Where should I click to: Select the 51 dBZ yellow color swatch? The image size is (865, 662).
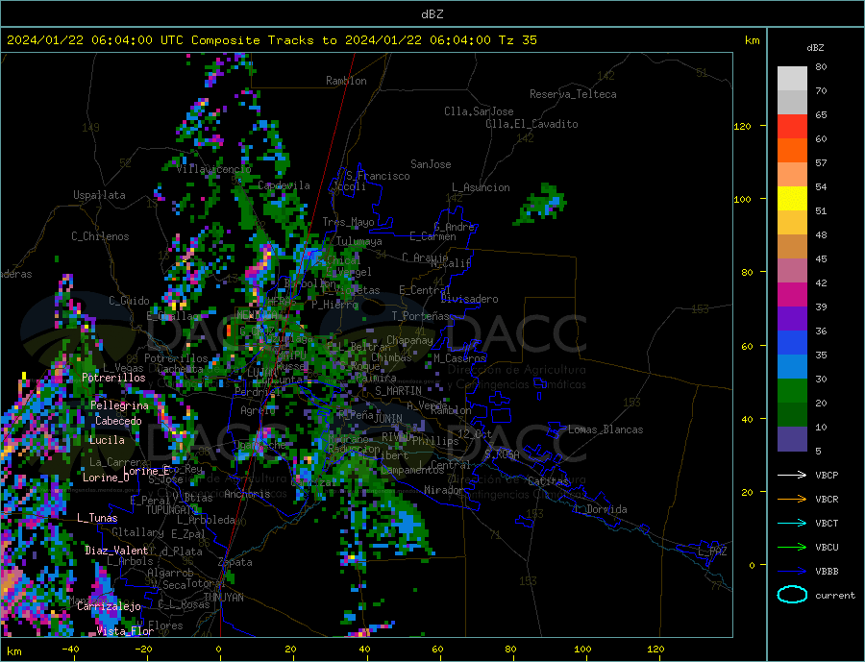(792, 199)
